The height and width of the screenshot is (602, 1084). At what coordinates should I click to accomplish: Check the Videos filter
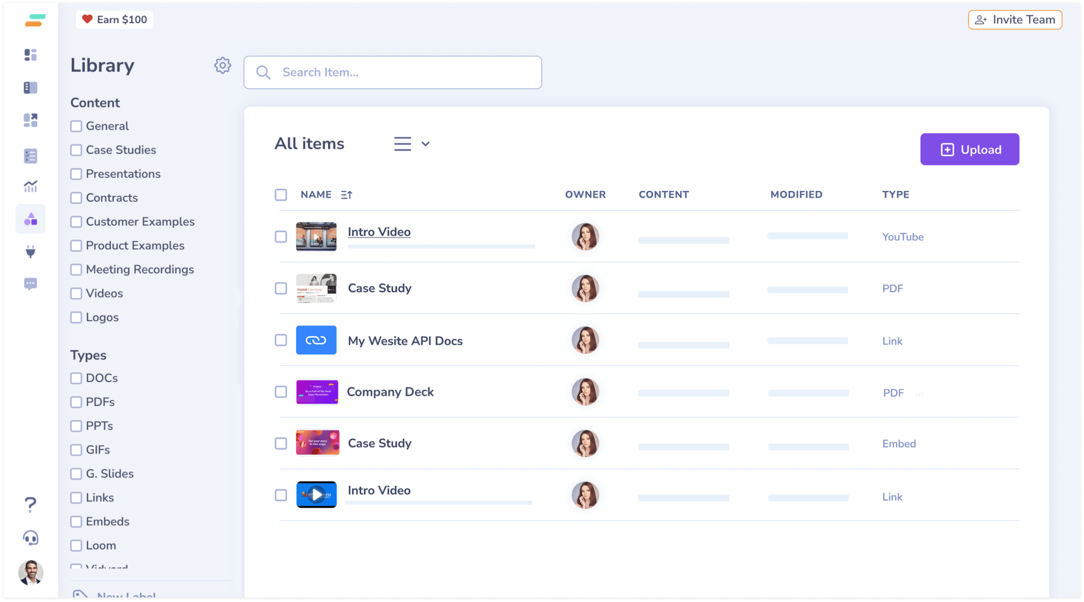(x=76, y=293)
